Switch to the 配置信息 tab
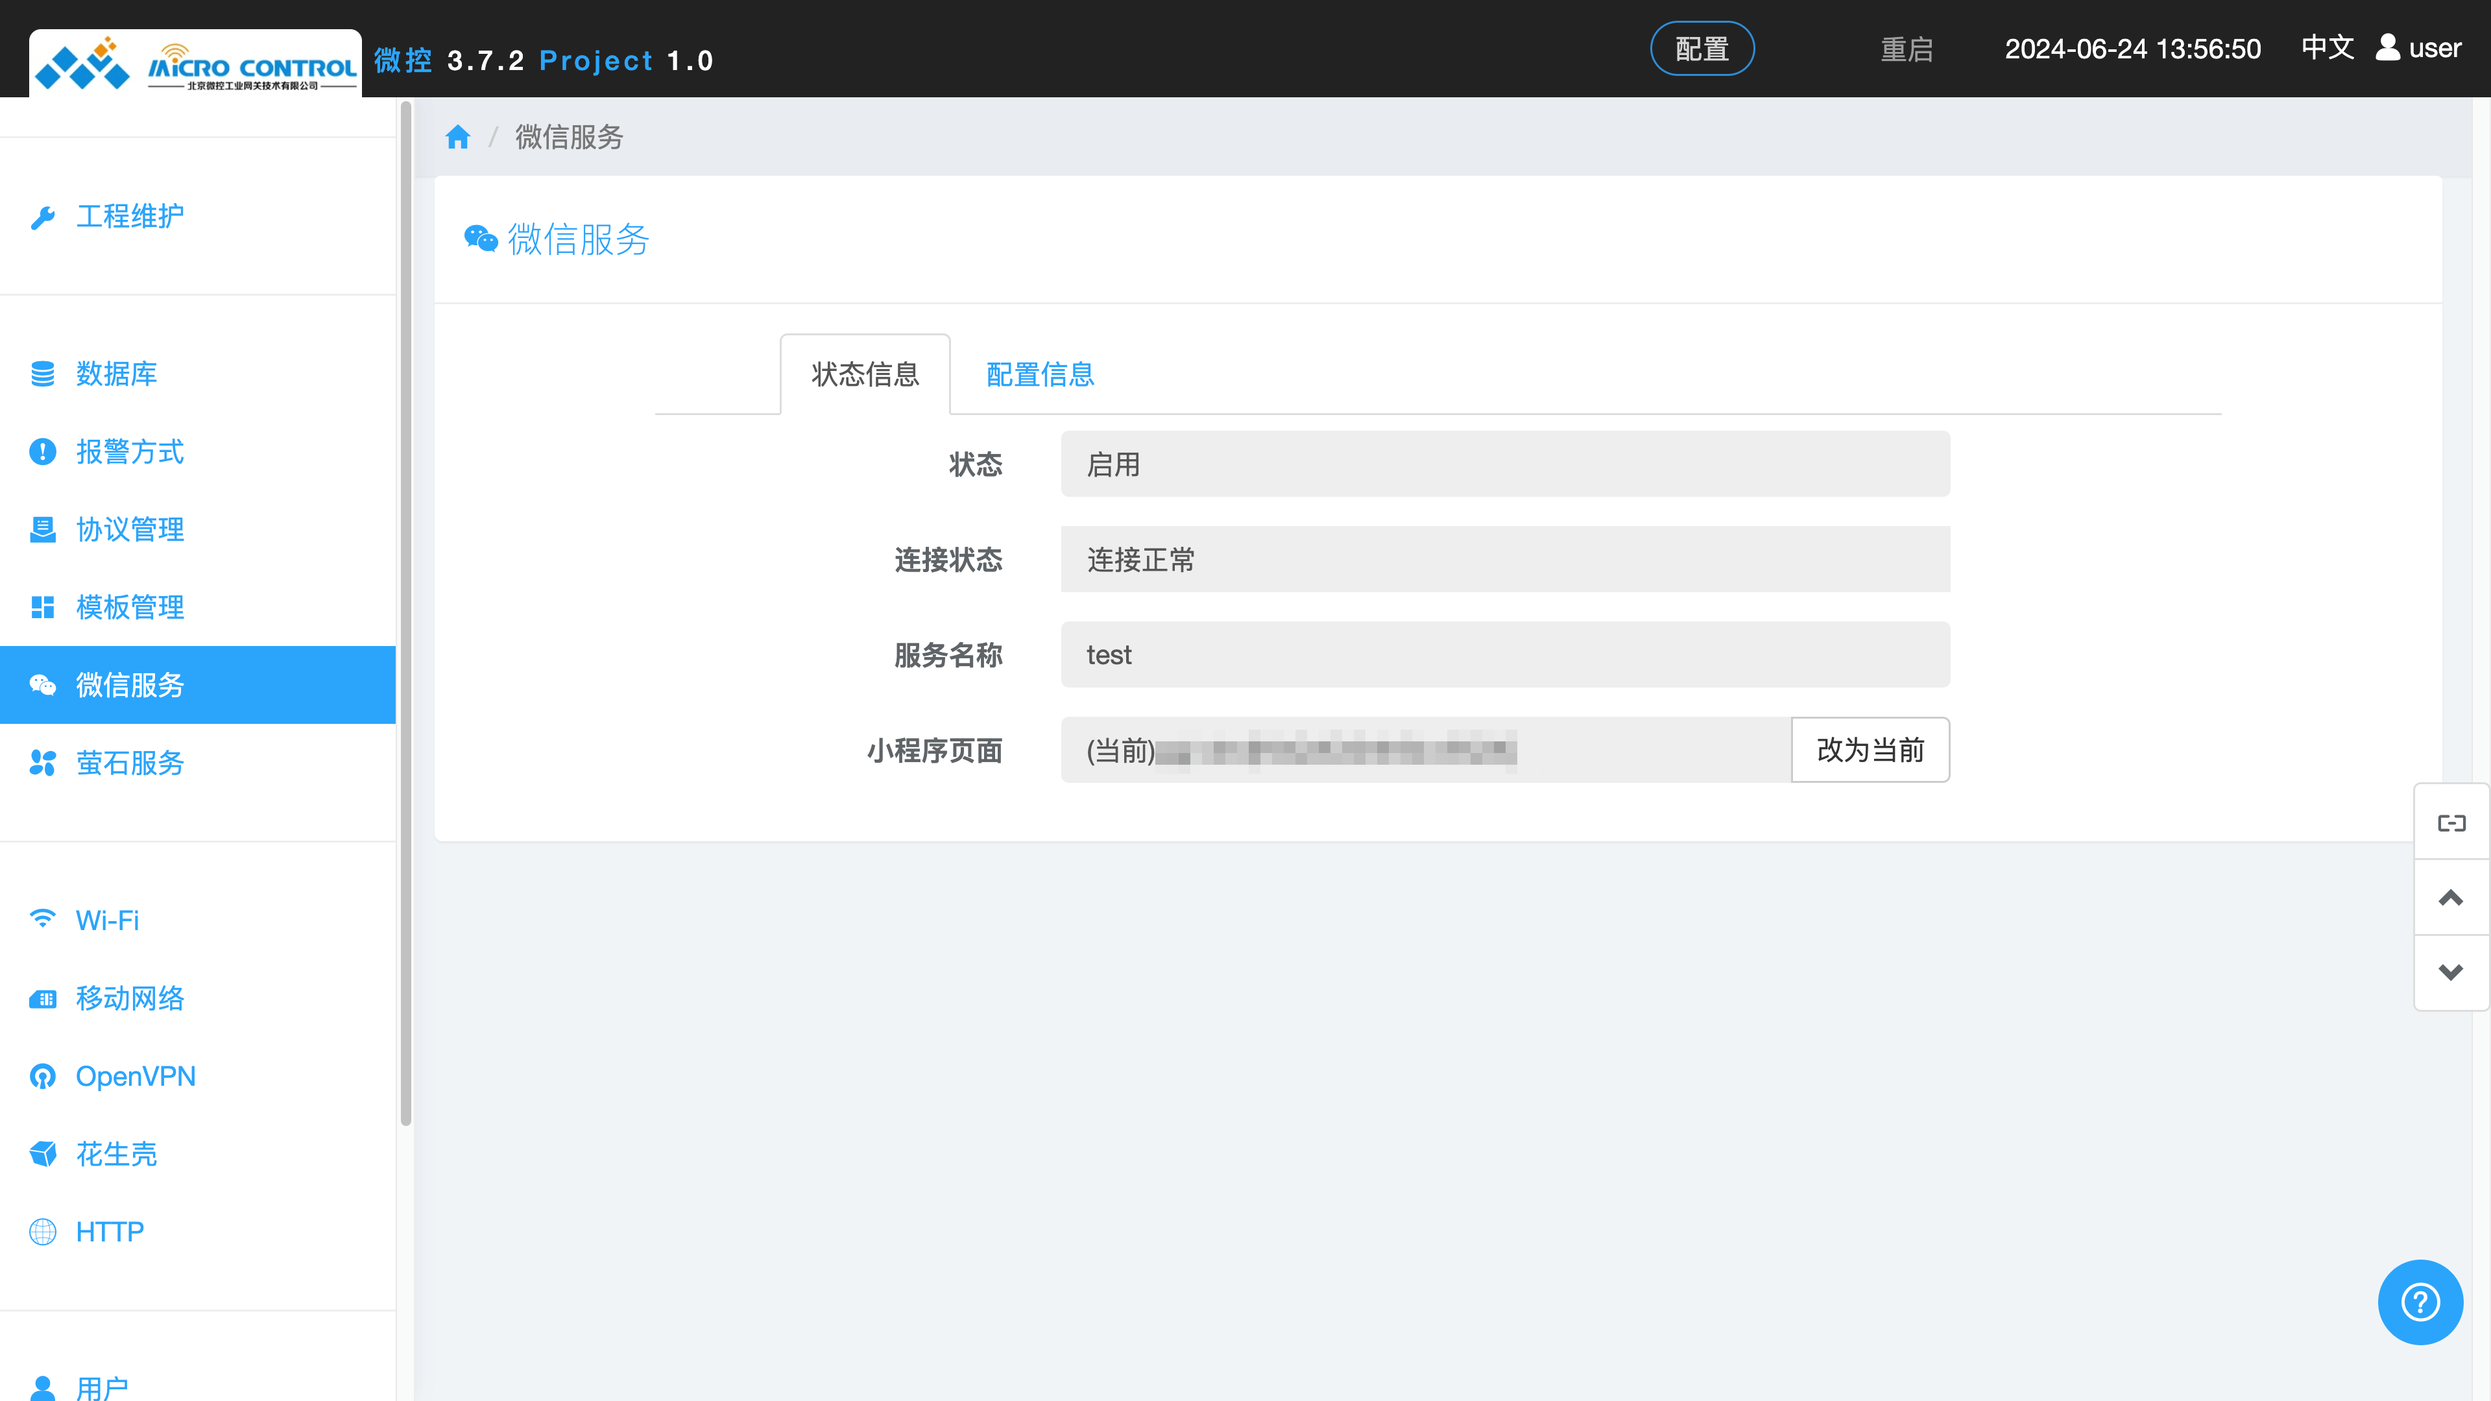 click(x=1039, y=374)
